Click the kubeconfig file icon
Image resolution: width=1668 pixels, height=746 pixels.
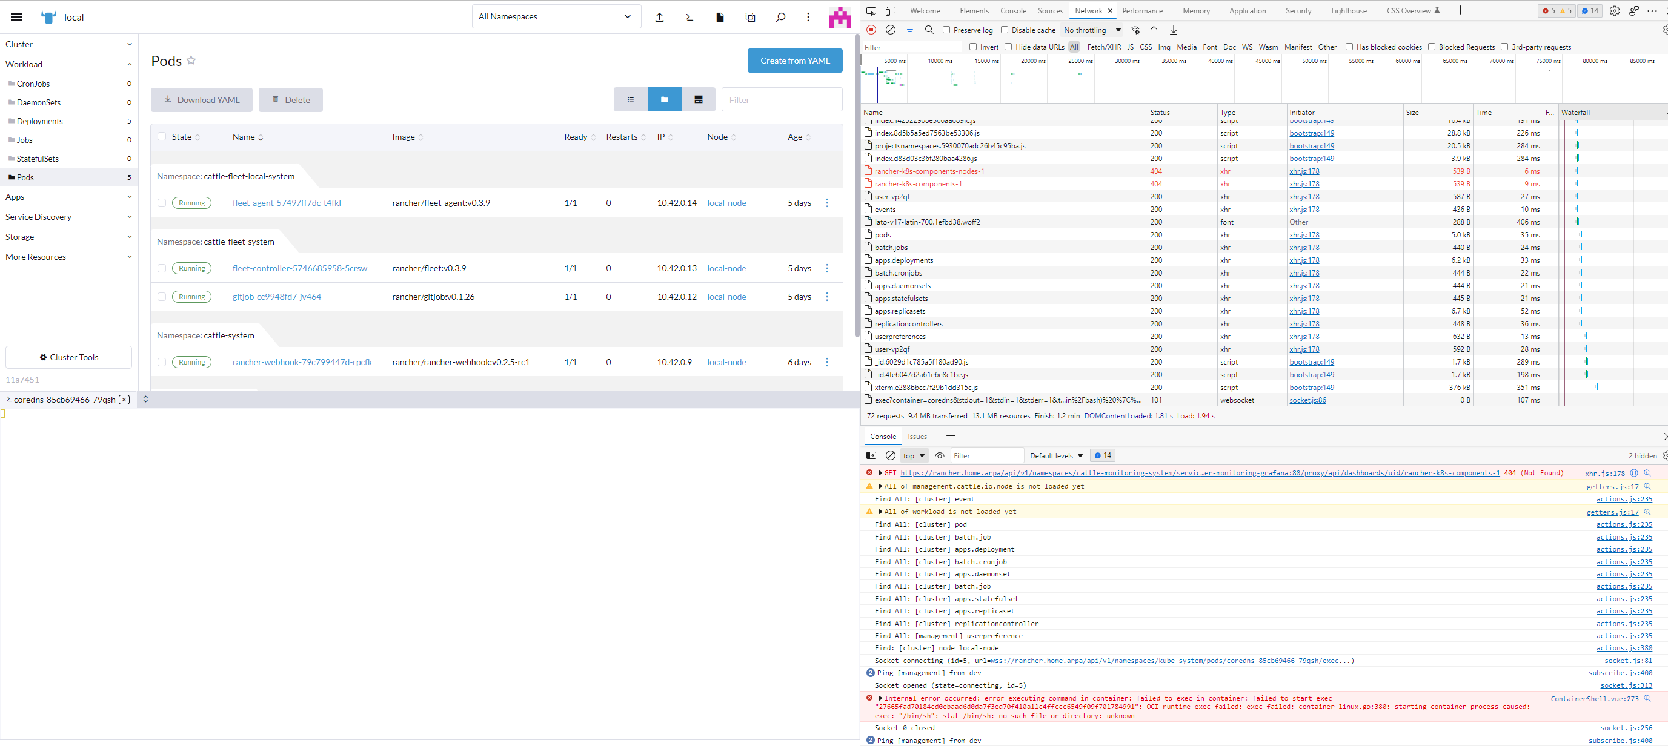coord(719,17)
